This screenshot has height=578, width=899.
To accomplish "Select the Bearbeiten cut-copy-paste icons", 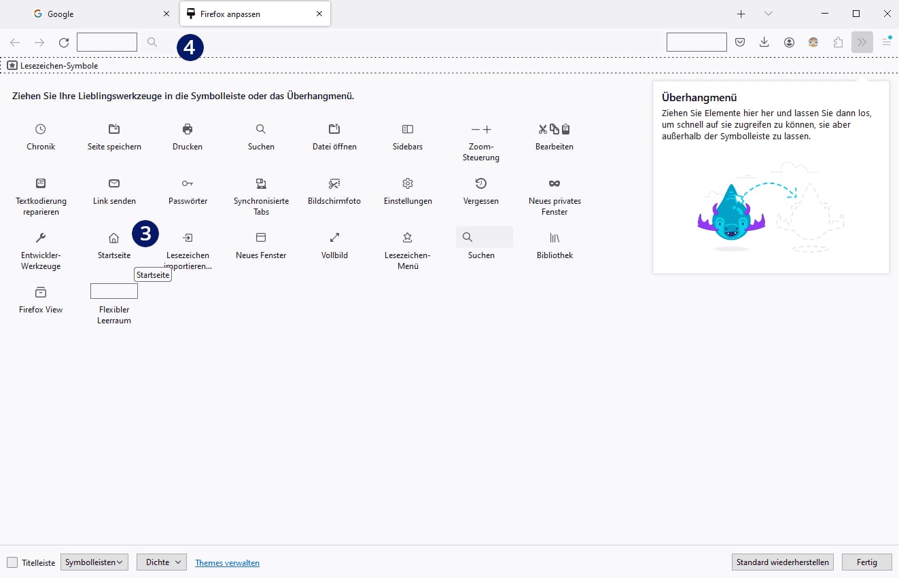I will coord(554,129).
